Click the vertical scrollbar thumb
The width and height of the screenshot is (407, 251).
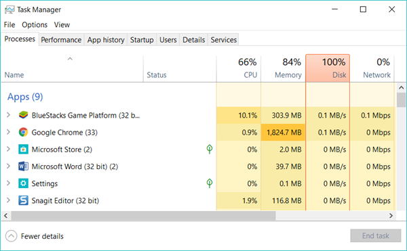point(402,100)
